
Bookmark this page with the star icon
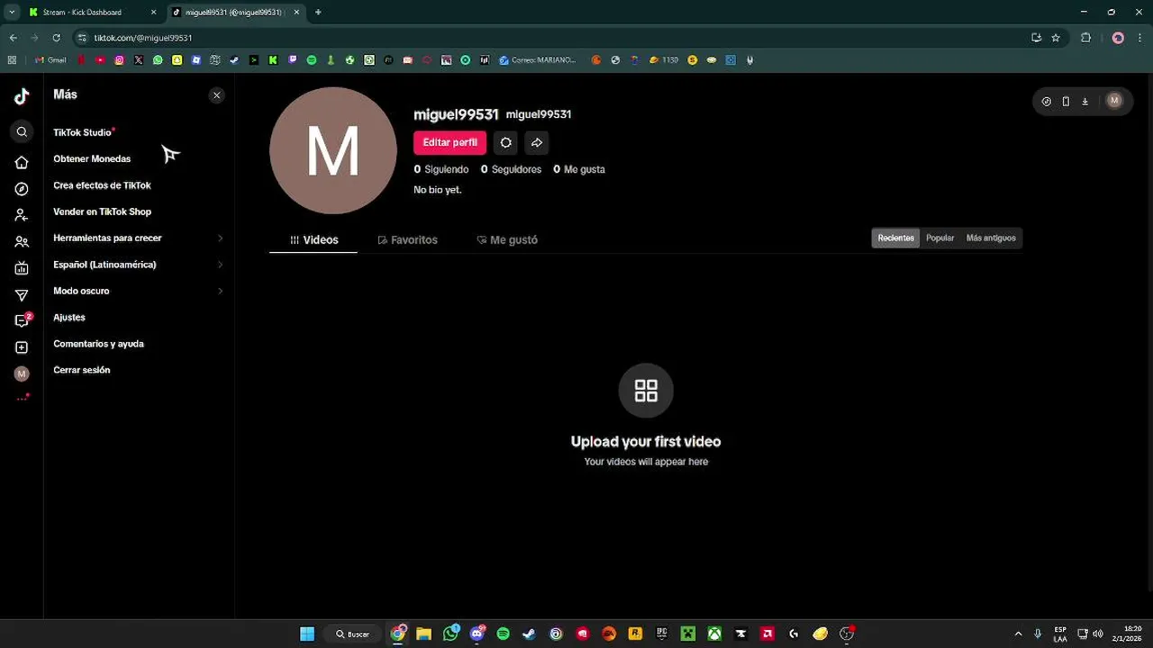tap(1056, 38)
